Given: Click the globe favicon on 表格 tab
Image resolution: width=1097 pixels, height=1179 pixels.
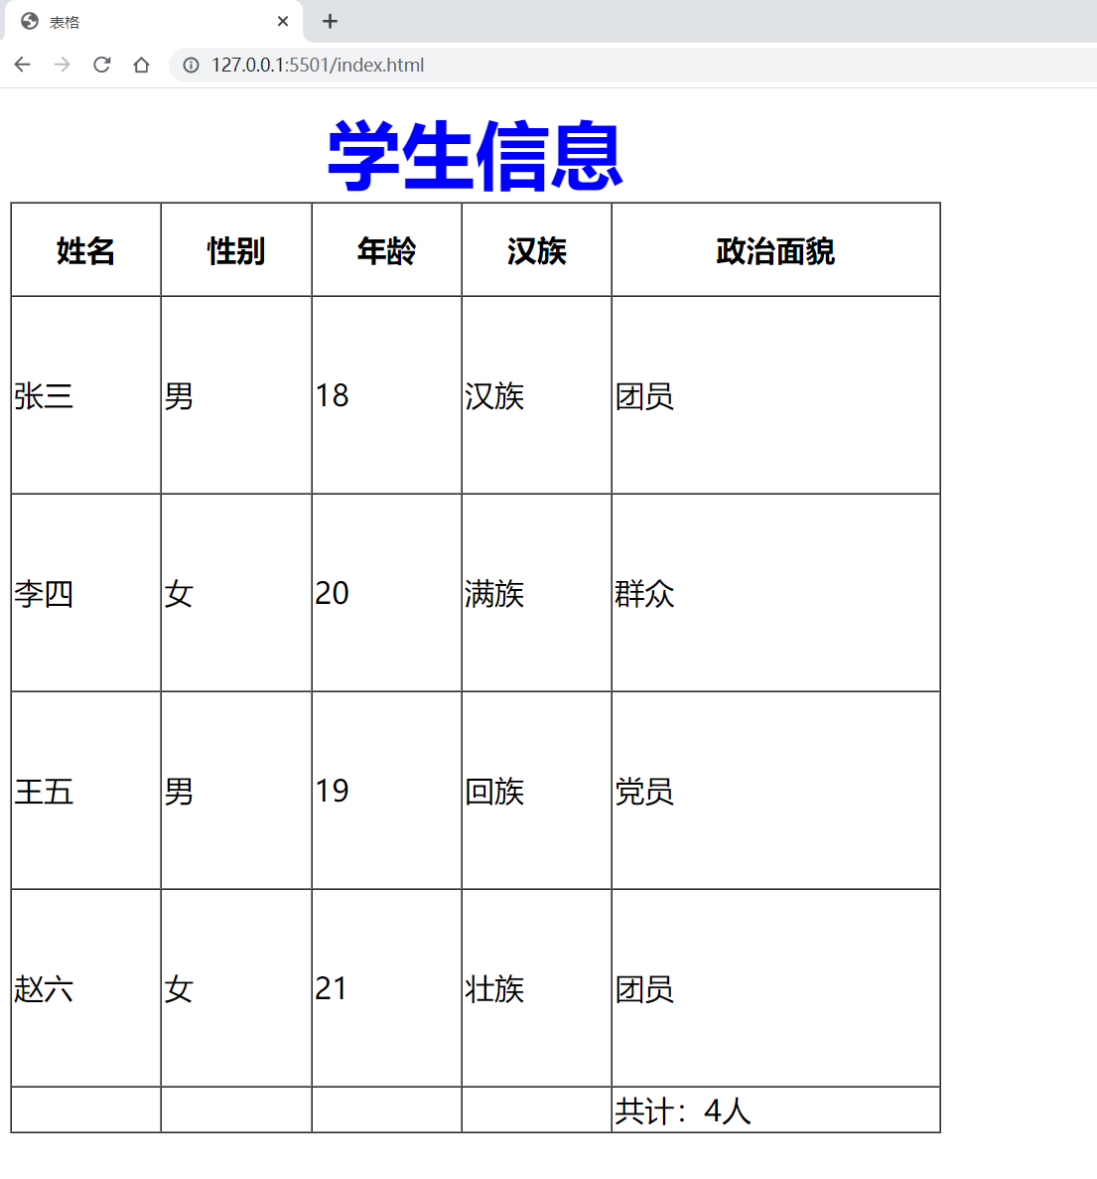Looking at the screenshot, I should click(x=30, y=21).
